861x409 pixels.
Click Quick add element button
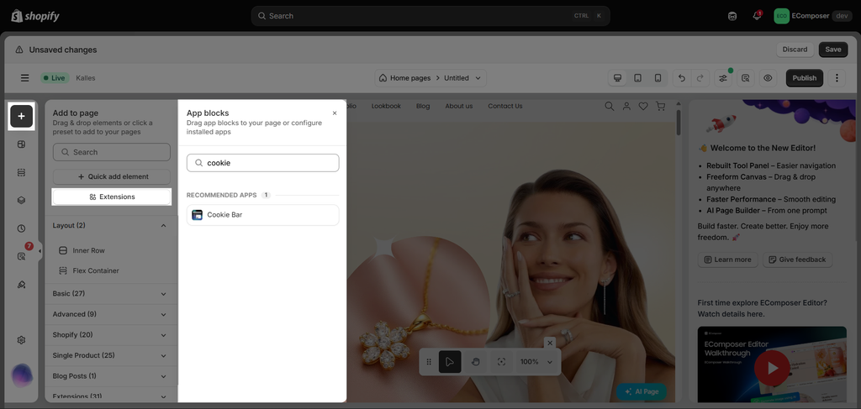click(112, 176)
